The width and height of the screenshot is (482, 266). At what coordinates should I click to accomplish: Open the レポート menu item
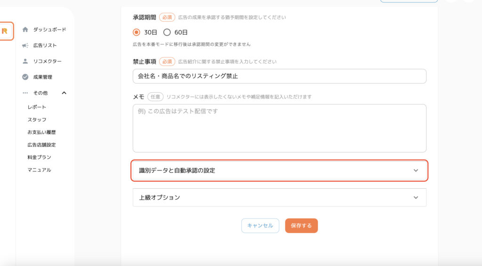pyautogui.click(x=37, y=107)
